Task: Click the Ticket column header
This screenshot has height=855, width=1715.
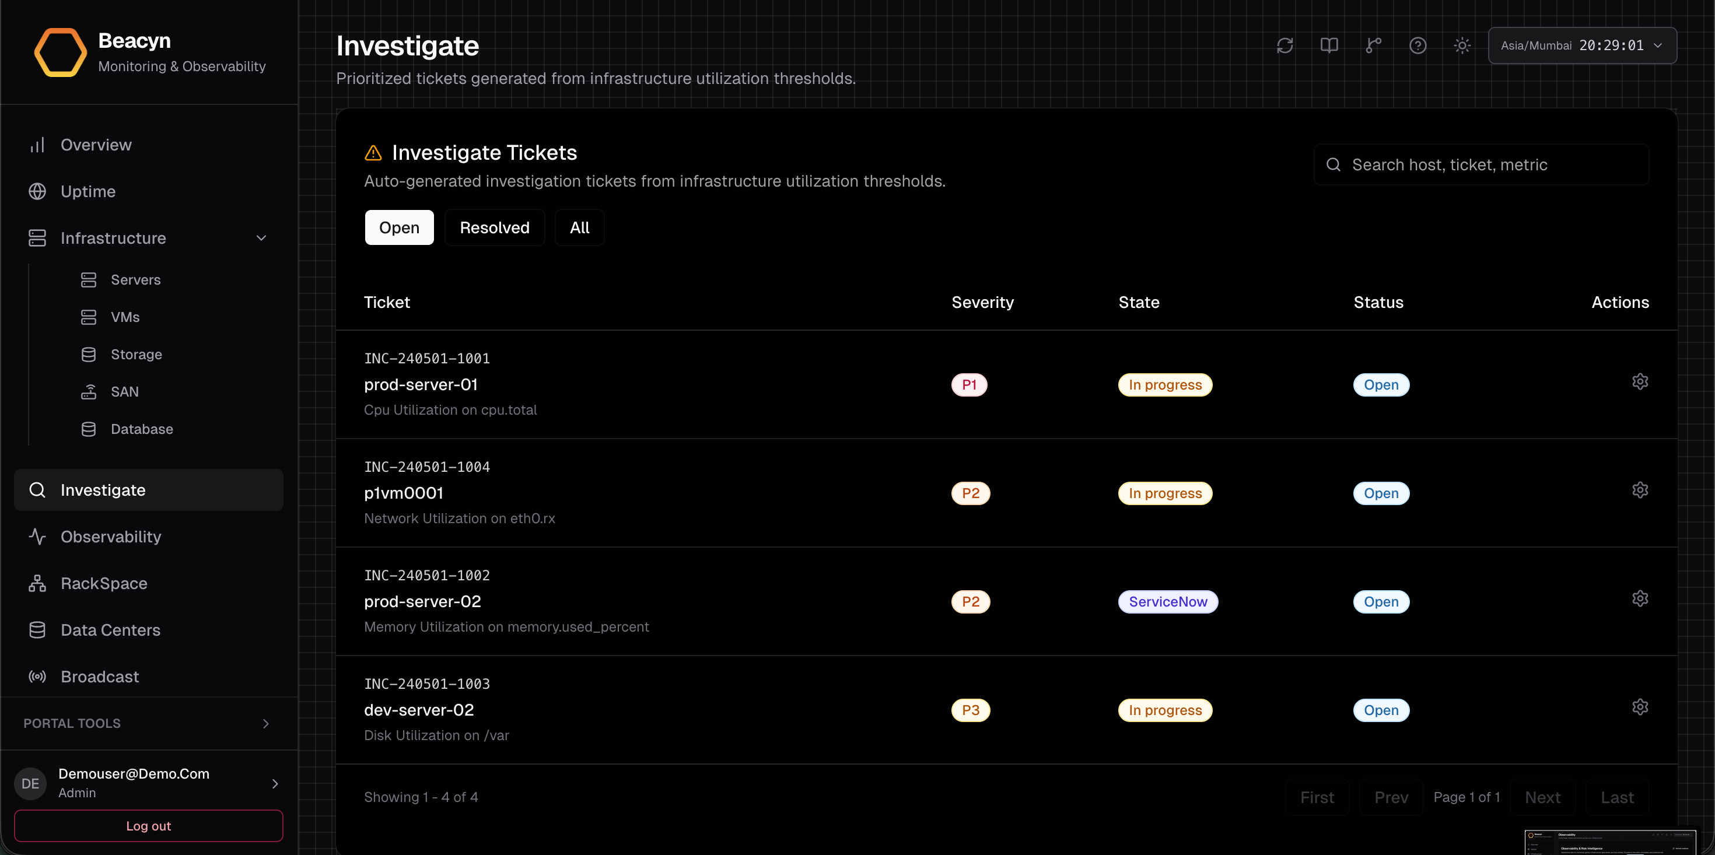Action: (387, 302)
